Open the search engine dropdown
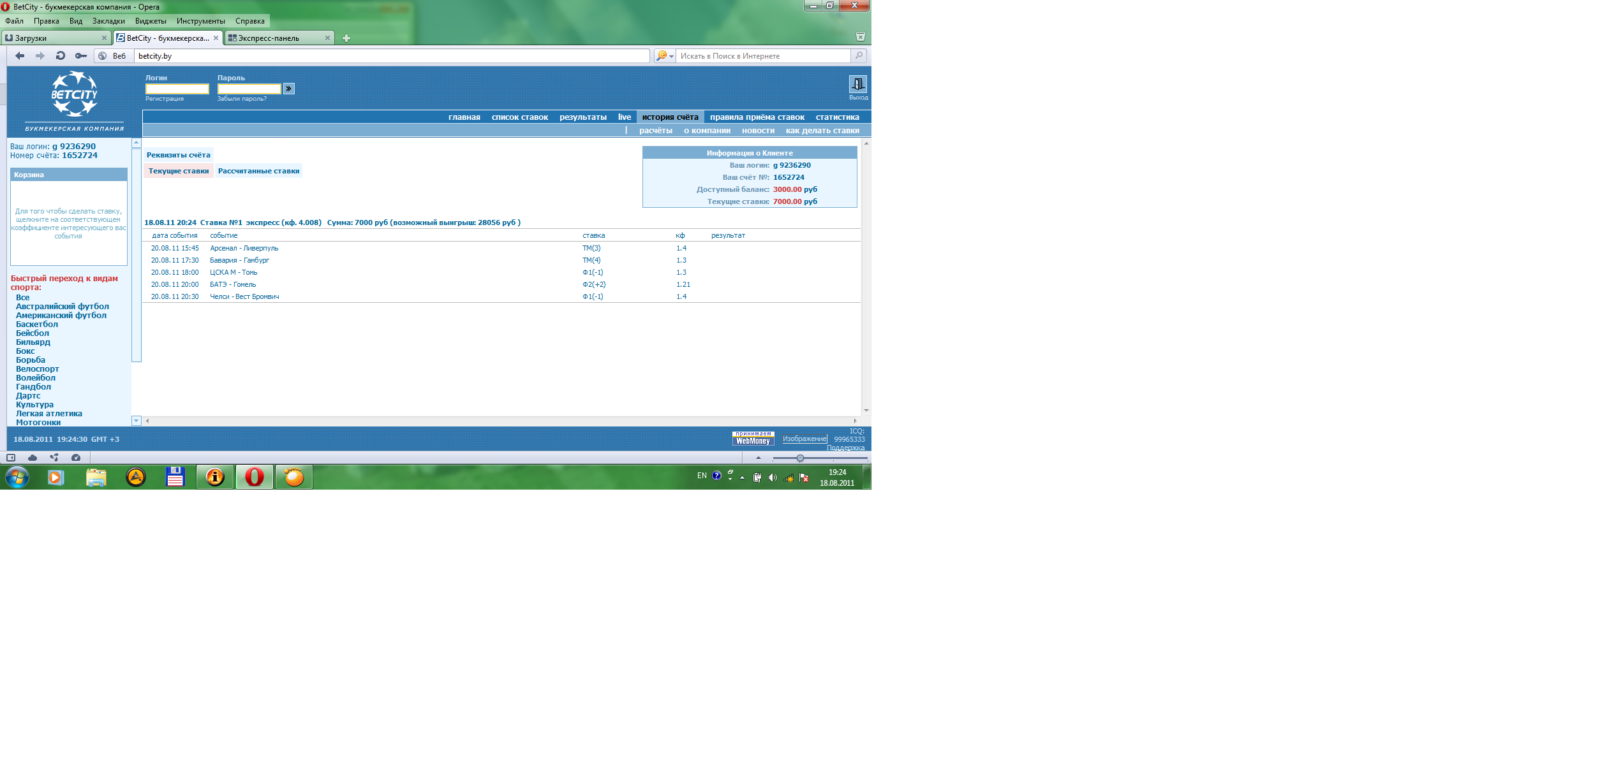This screenshot has width=1623, height=765. [665, 56]
